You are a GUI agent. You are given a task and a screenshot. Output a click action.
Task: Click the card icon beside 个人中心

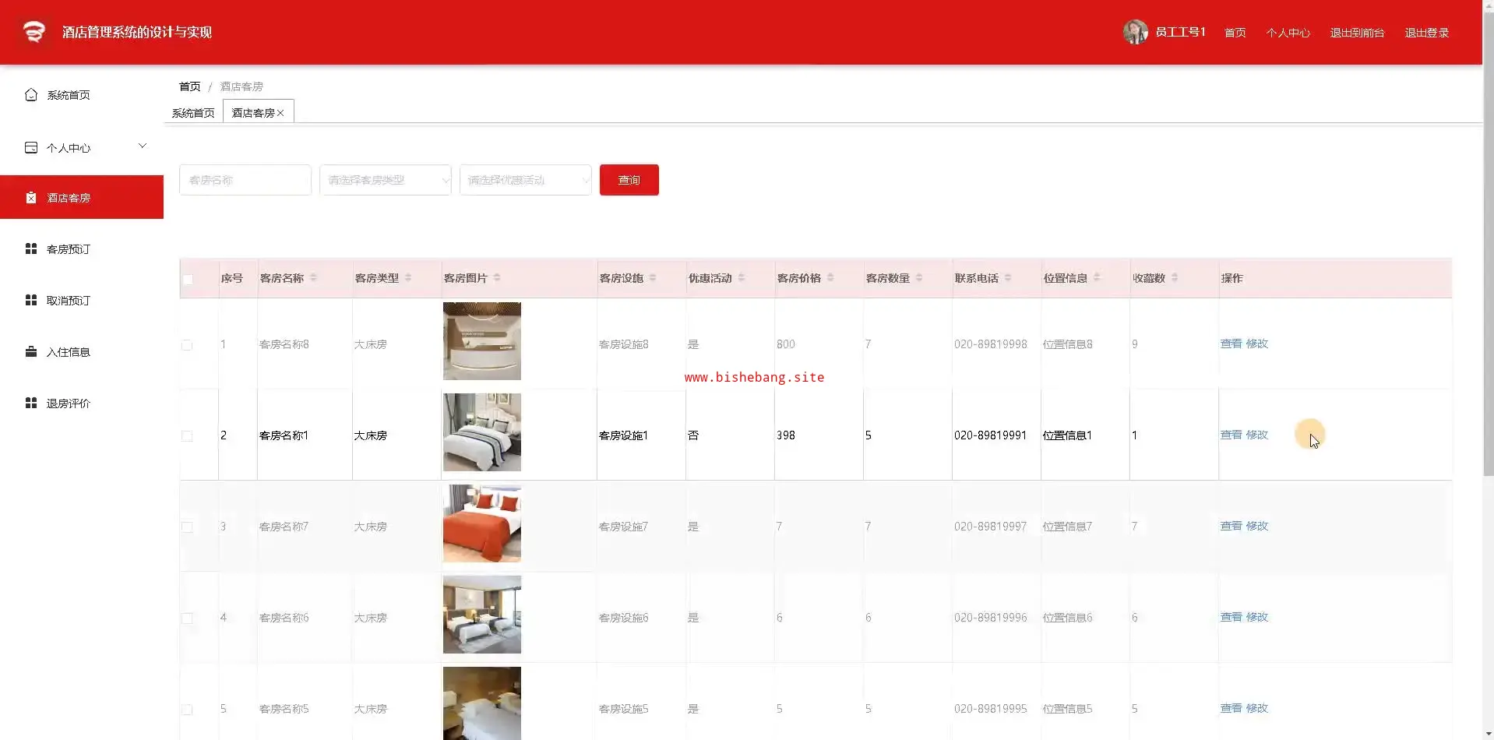31,148
